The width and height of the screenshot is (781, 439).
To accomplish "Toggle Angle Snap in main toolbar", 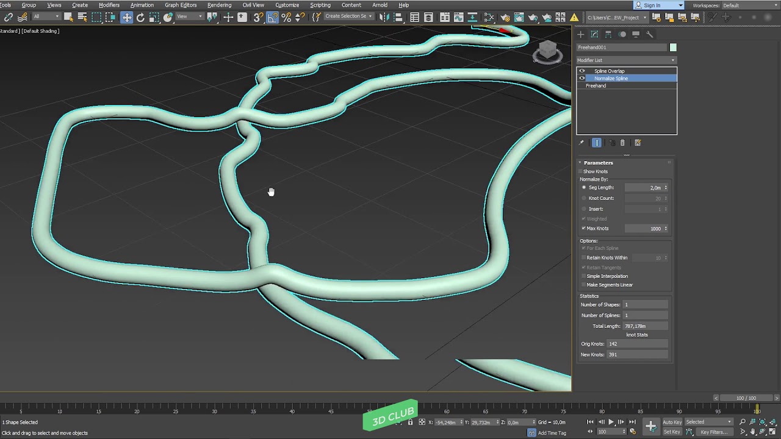I will [272, 18].
